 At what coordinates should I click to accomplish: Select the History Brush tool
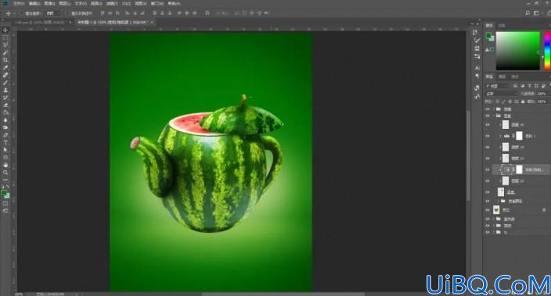(x=5, y=98)
